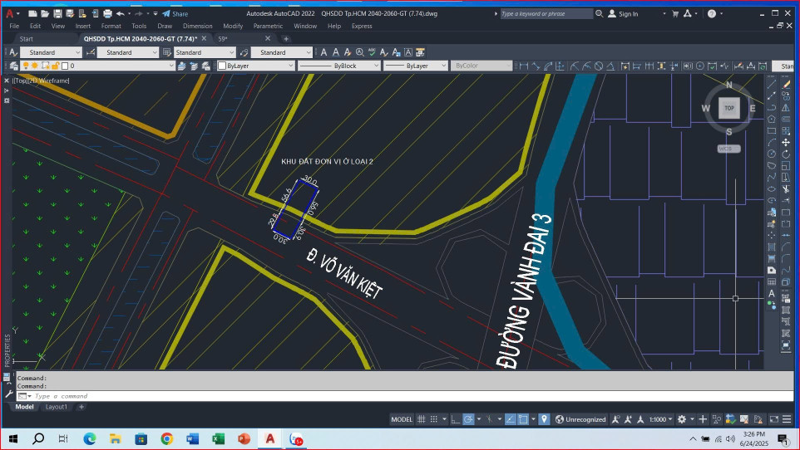Select the Circle tool in Draw toolbar
This screenshot has height=450, width=800.
click(772, 154)
